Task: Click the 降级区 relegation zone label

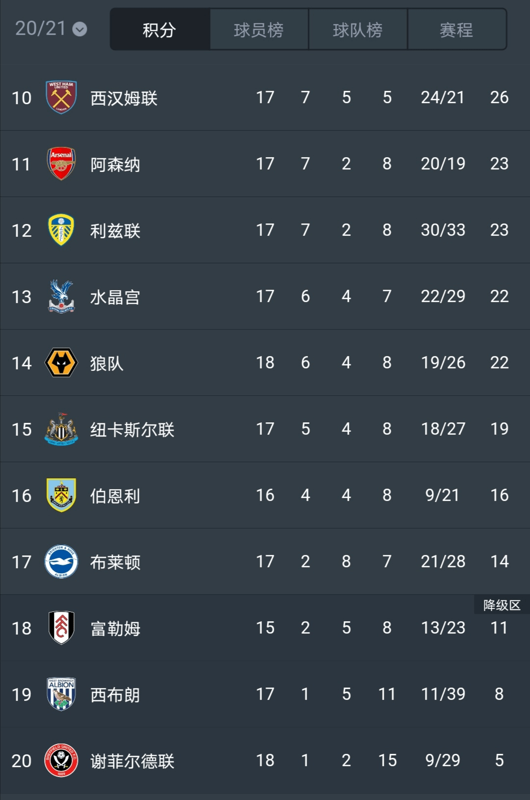Action: (502, 605)
